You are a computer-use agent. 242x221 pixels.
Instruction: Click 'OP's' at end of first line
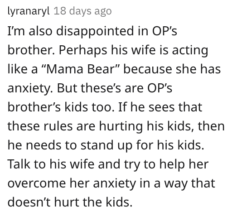[165, 31]
